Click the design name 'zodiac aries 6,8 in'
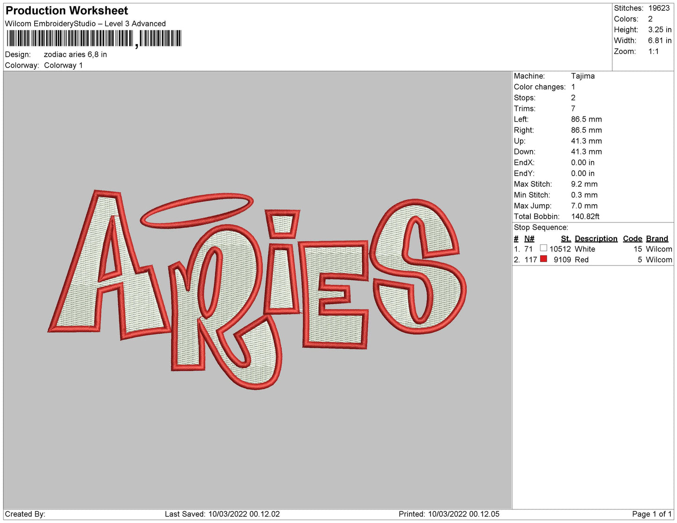This screenshot has height=523, width=677. click(75, 54)
